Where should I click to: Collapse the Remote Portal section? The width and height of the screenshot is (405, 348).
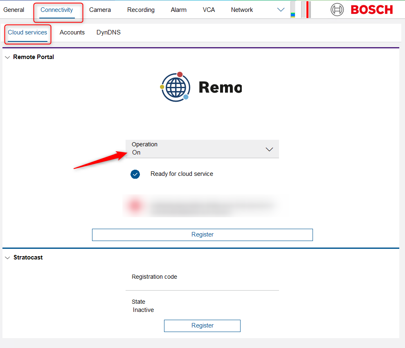pyautogui.click(x=7, y=57)
